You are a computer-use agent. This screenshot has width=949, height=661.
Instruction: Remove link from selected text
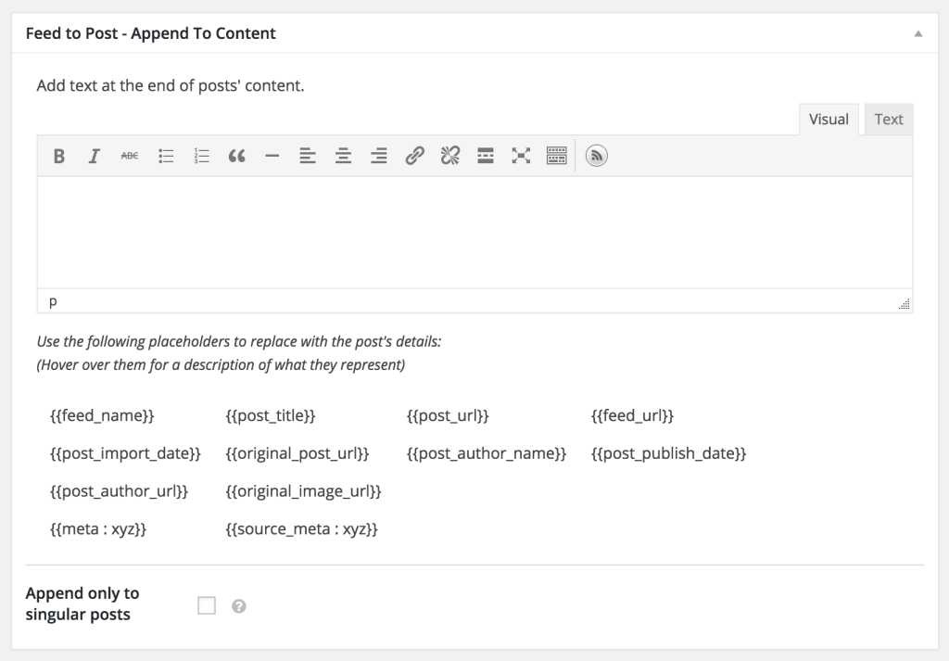449,157
